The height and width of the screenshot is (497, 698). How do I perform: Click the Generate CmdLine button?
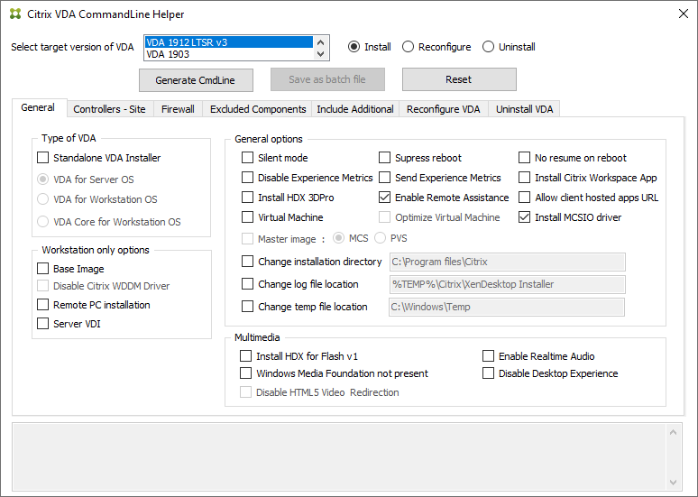[x=196, y=80]
